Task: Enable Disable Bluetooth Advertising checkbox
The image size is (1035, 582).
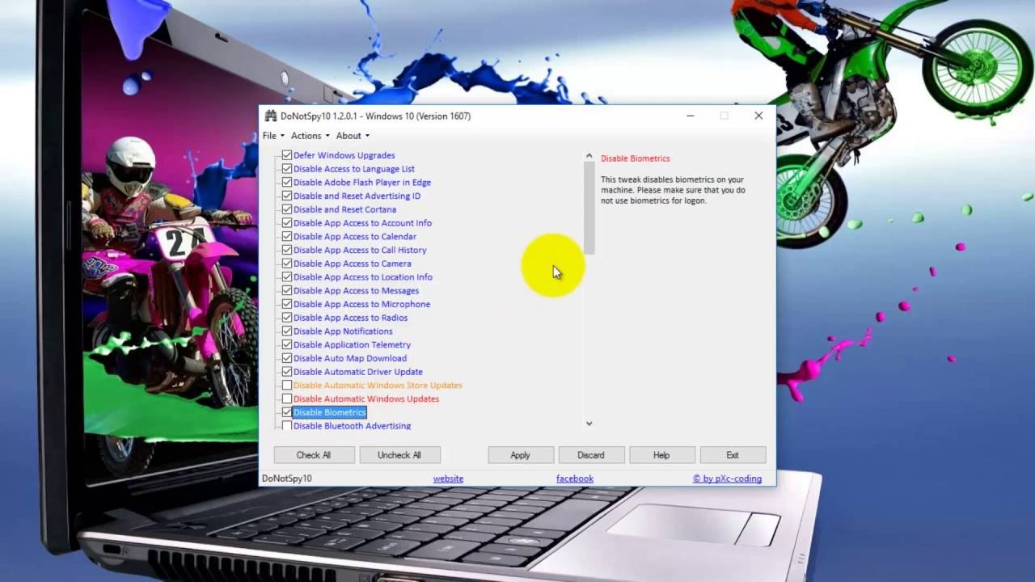Action: click(x=287, y=426)
